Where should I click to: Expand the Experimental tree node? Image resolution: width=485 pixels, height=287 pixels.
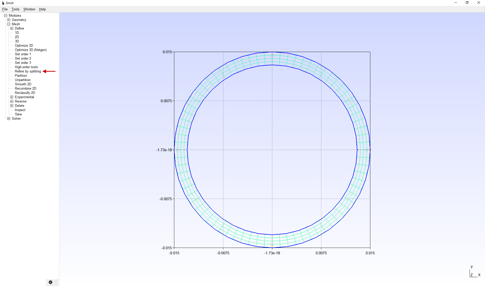tap(12, 97)
